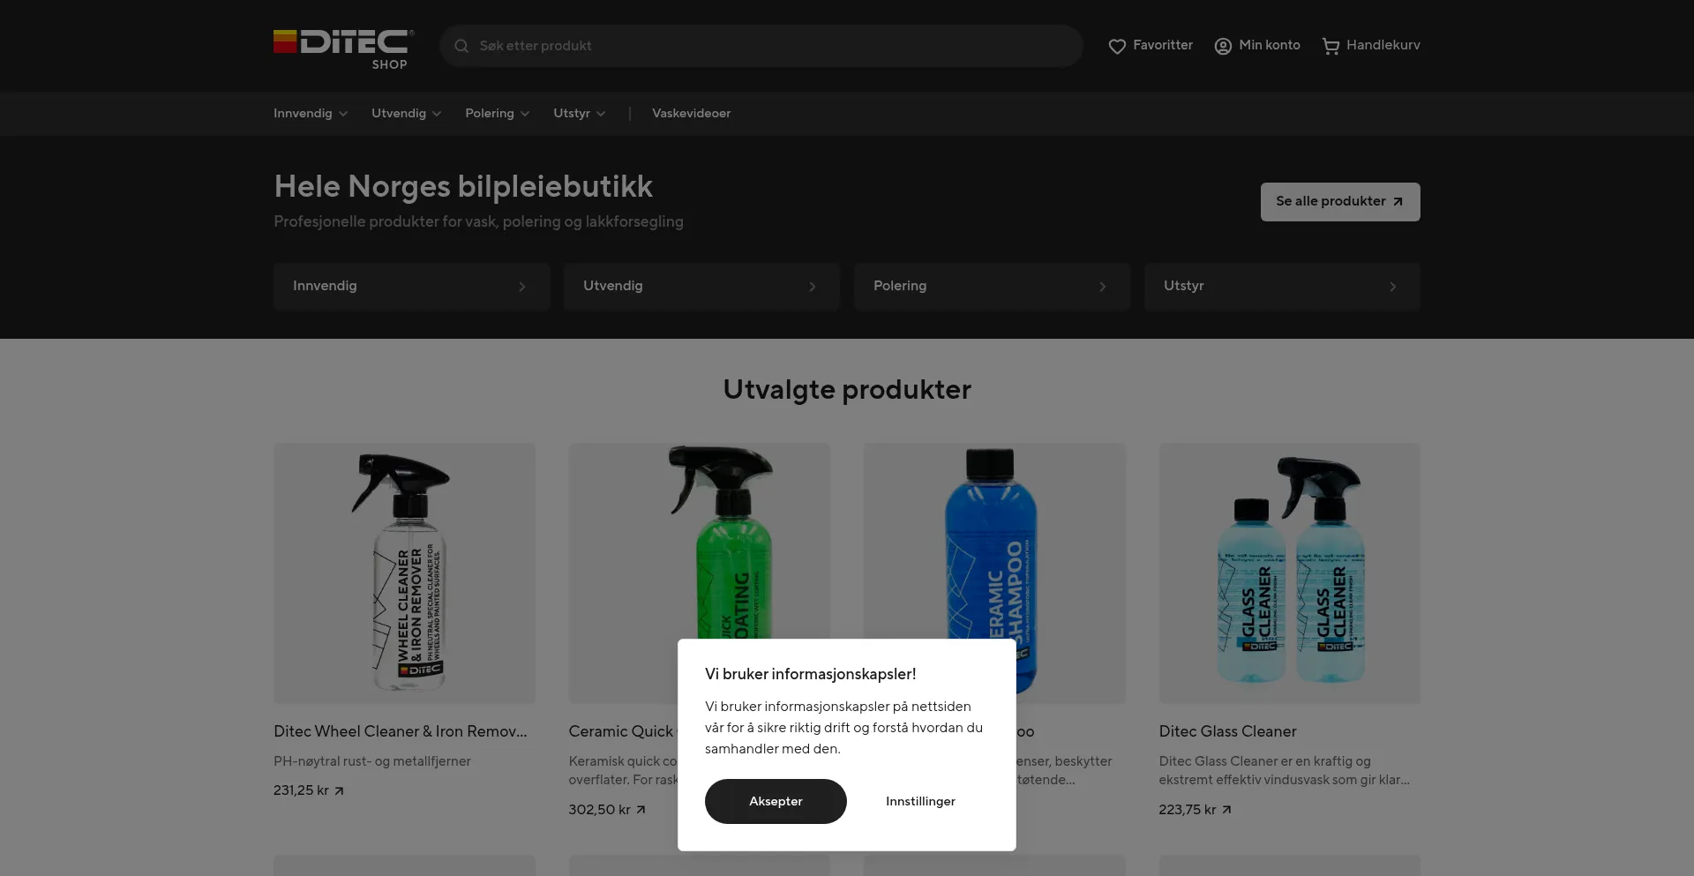Click arrow icon beside 231,25 kr
Screen dimensions: 1694x876
tap(339, 791)
